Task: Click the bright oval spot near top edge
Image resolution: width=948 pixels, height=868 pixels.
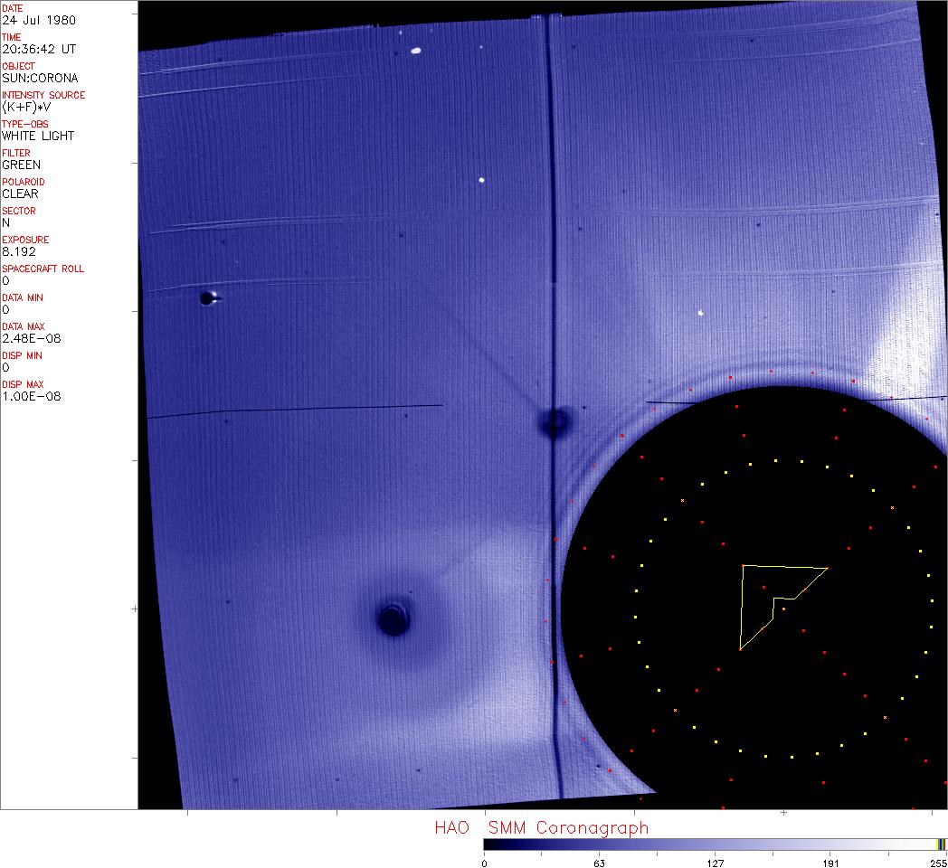Action: point(416,51)
